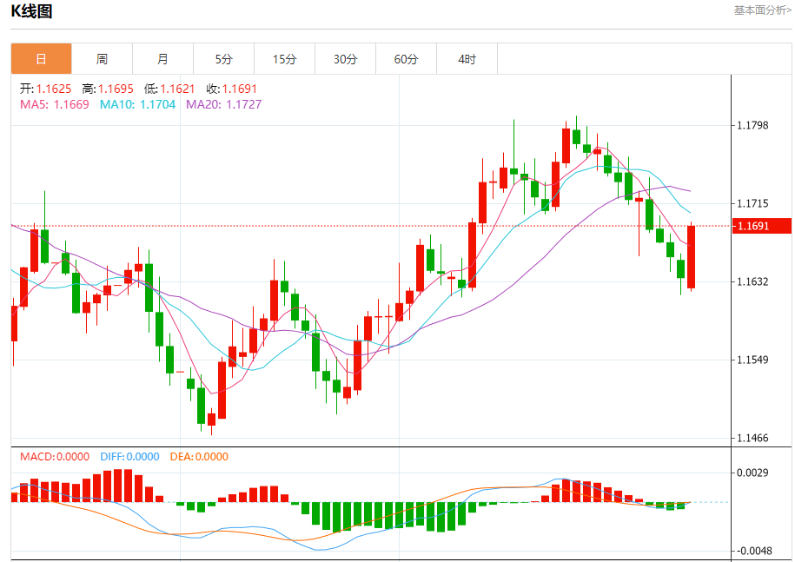
Task: Select the 日 daily chart tab
Action: 41,59
